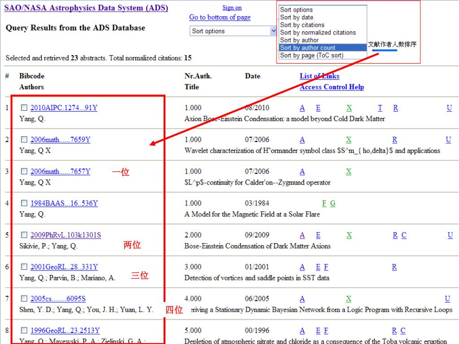
Task: Open abstract link A for Axion paper
Action: (302, 108)
